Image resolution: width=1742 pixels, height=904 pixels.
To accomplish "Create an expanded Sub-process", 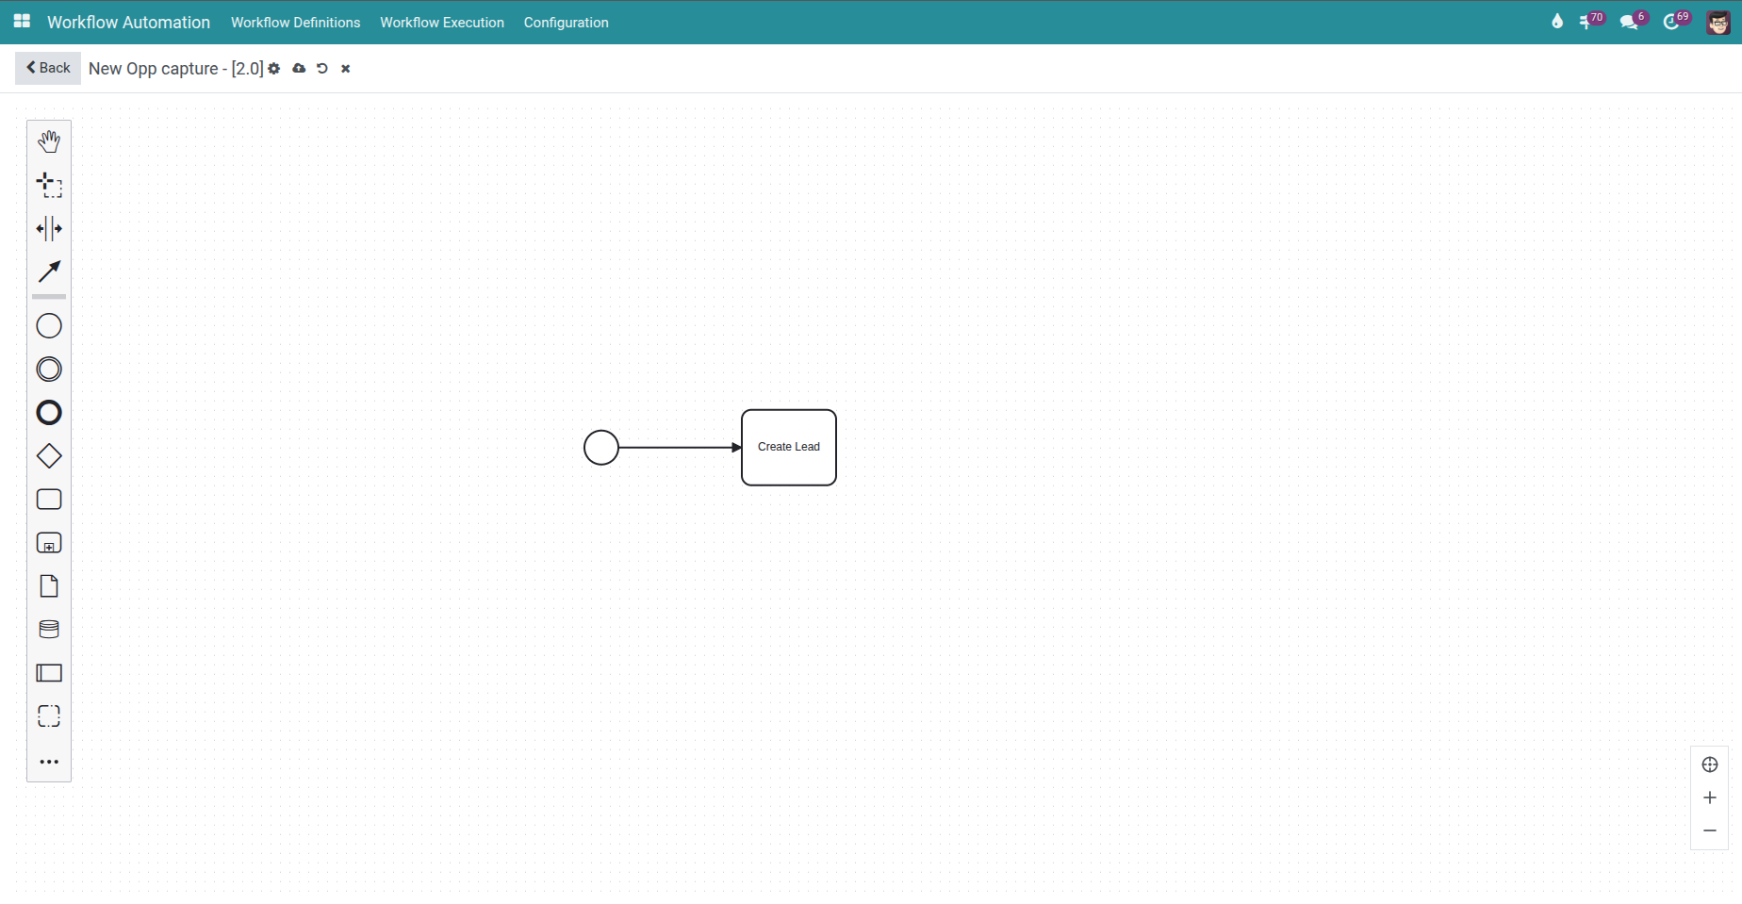I will (48, 542).
